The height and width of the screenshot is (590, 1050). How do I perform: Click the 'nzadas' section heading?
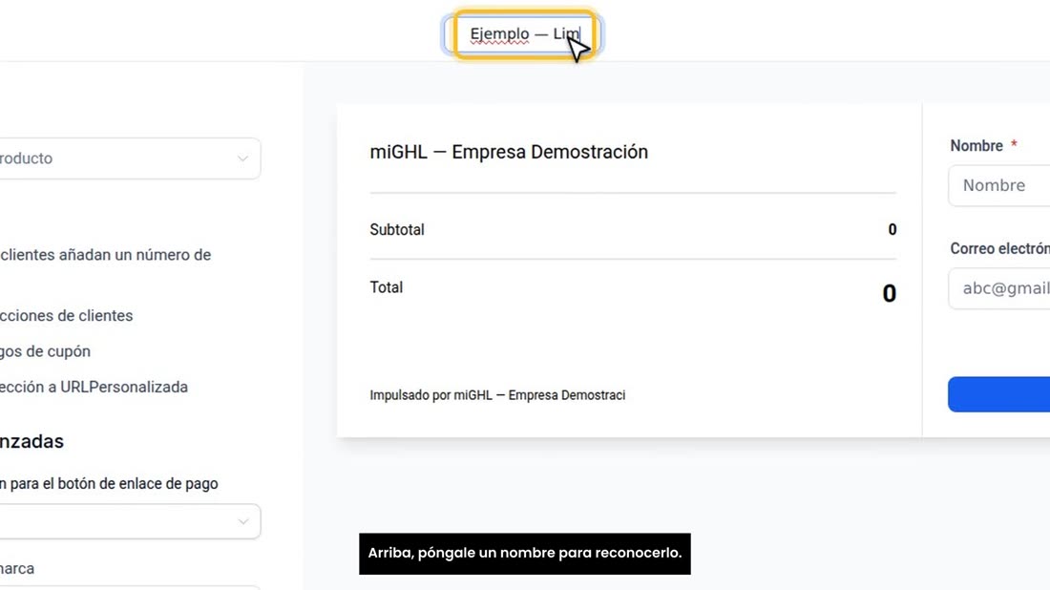(x=31, y=441)
